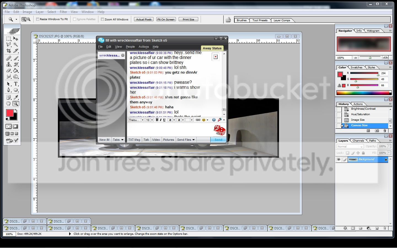Select the Pen tool
The image size is (397, 248).
tap(9, 90)
